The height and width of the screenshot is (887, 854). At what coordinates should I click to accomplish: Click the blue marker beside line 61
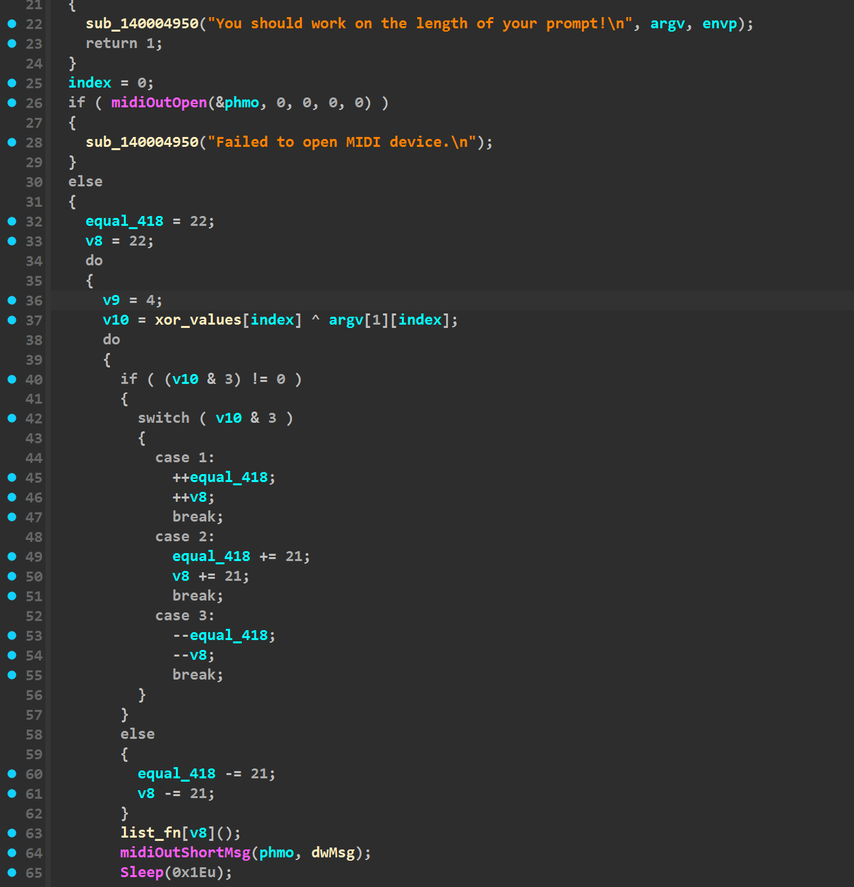[12, 793]
